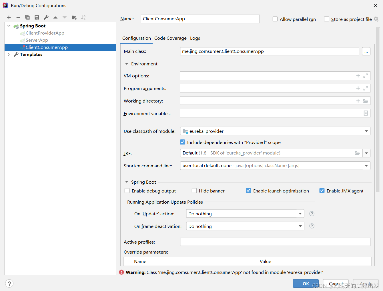Expand the VM options field editor
This screenshot has height=291, width=383.
tap(366, 76)
